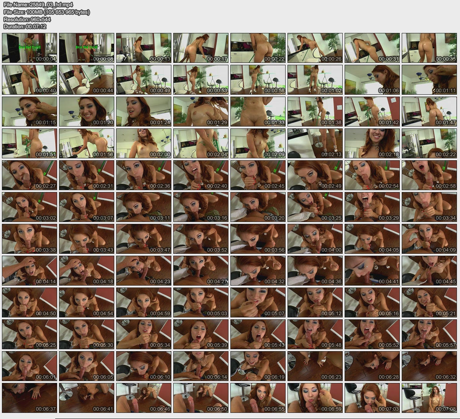Click the thumbnail timestamped 00:00:26

315,48
